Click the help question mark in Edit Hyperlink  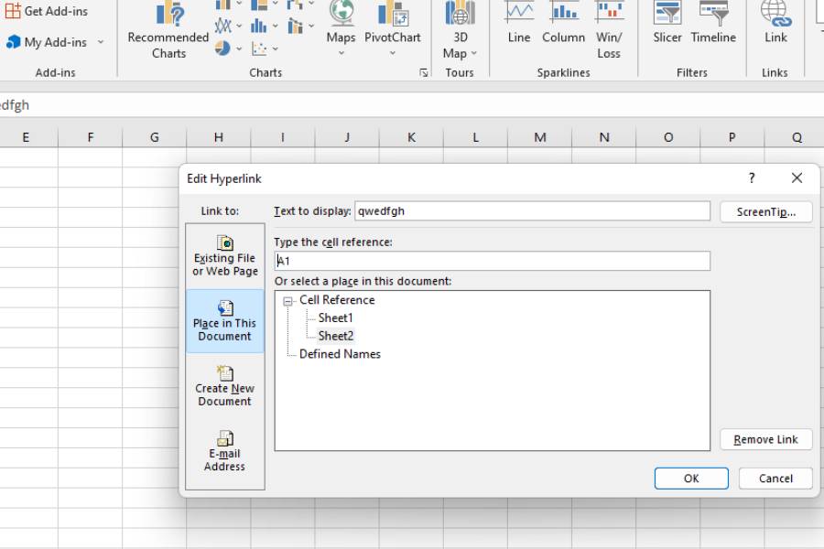coord(752,178)
